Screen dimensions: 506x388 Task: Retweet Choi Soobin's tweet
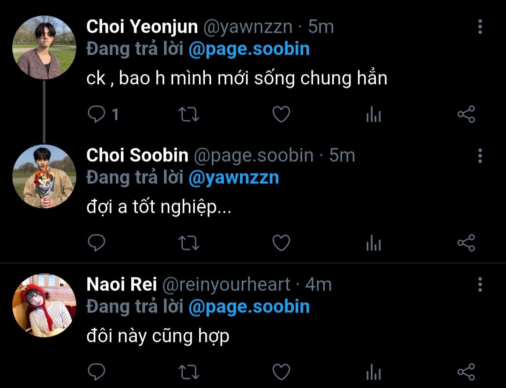[x=189, y=243]
